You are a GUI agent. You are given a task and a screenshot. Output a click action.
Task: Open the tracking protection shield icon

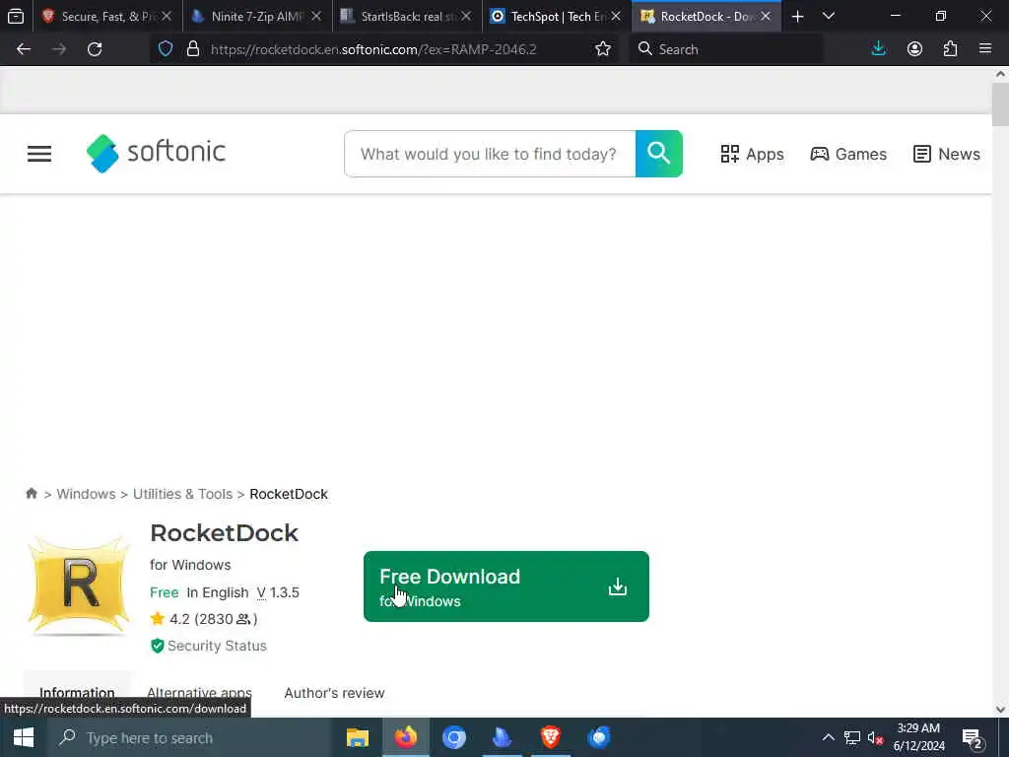click(166, 49)
